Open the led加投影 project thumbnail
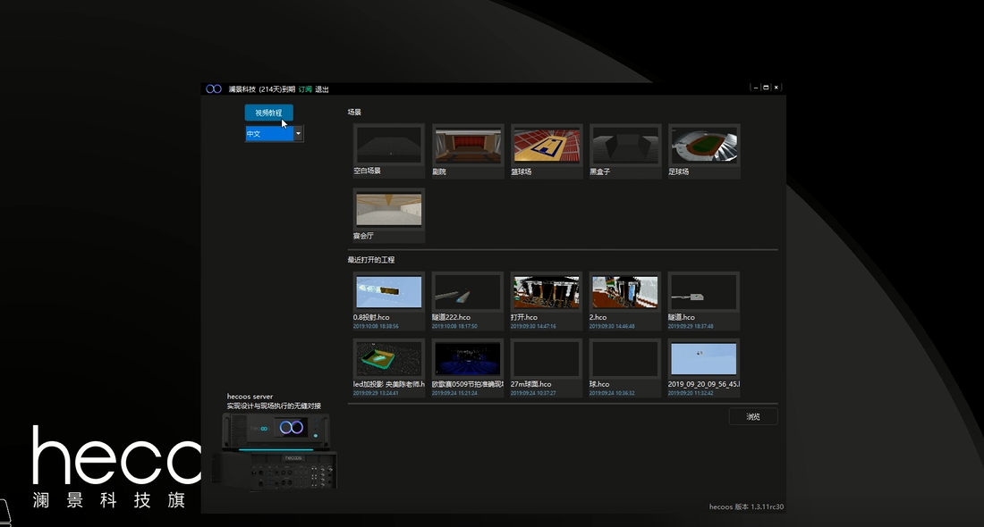 coord(389,368)
